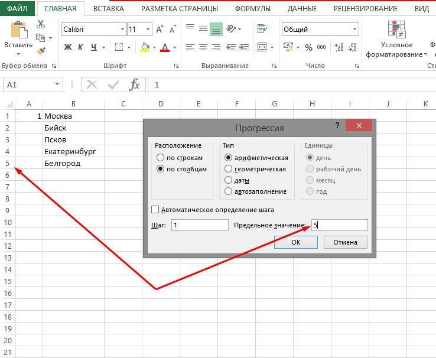436x358 pixels.
Task: Align cell content to top
Action: [x=190, y=27]
